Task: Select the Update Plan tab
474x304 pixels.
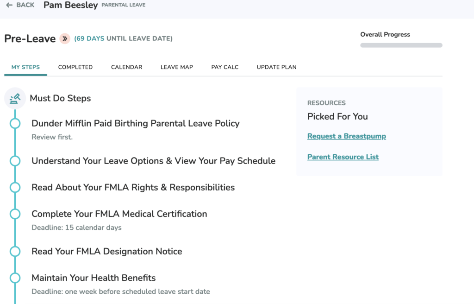Action: click(x=277, y=67)
